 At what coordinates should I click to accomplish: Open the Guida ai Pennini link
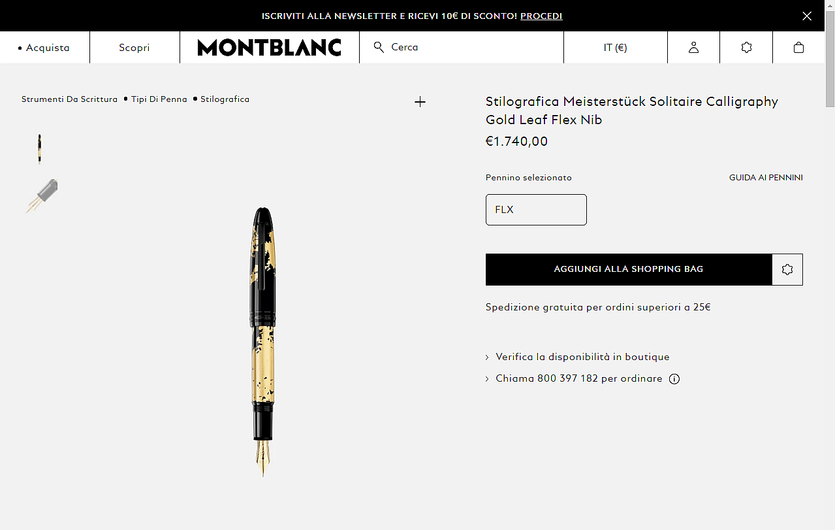coord(766,178)
